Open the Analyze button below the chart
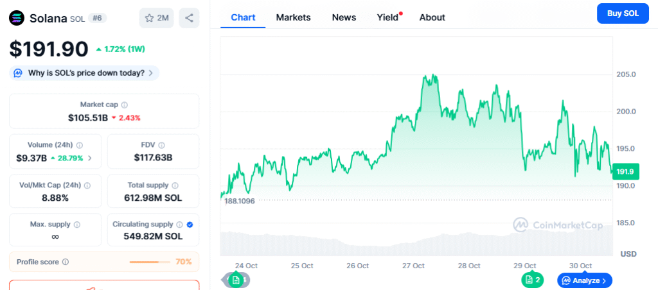 tap(584, 280)
